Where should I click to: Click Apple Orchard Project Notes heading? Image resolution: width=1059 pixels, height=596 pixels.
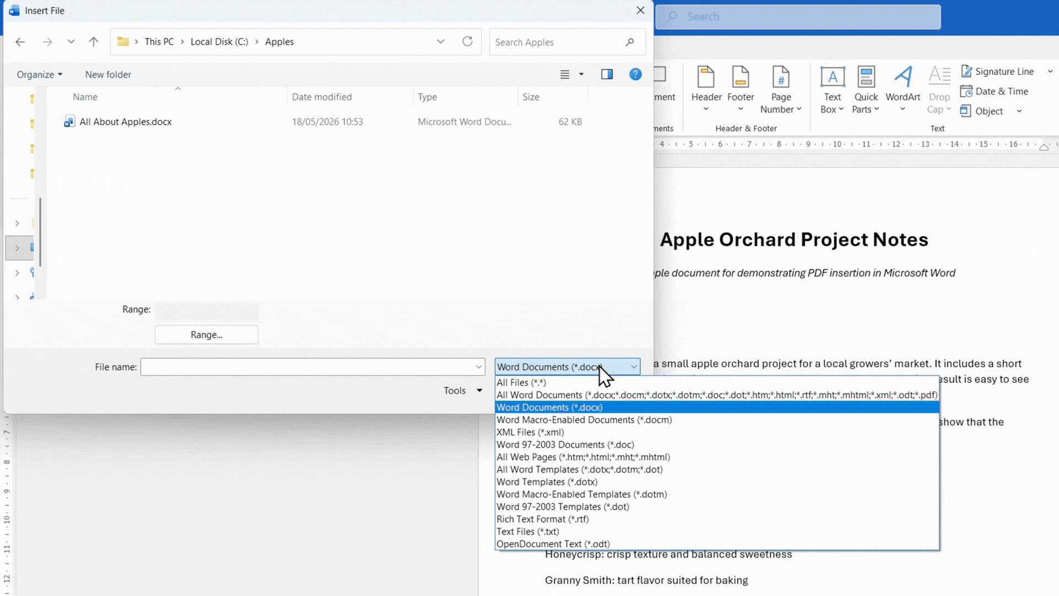pos(794,240)
